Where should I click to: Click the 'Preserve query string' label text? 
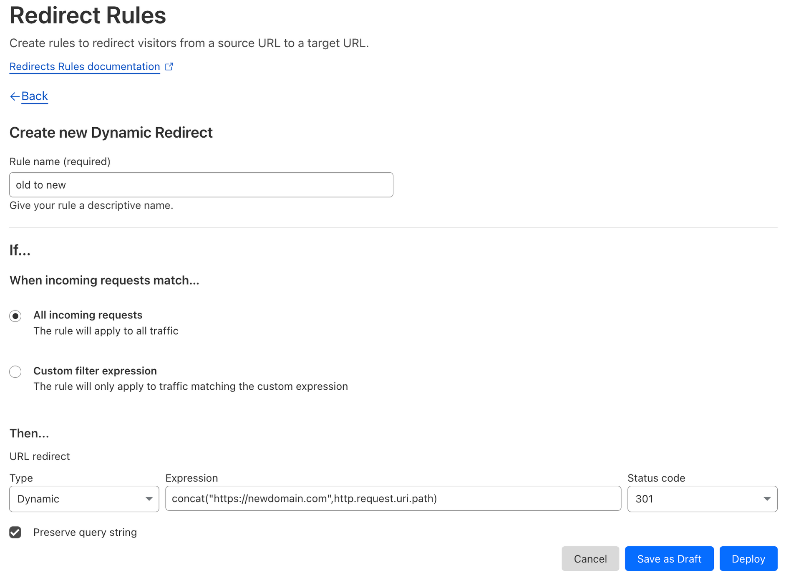(x=85, y=533)
